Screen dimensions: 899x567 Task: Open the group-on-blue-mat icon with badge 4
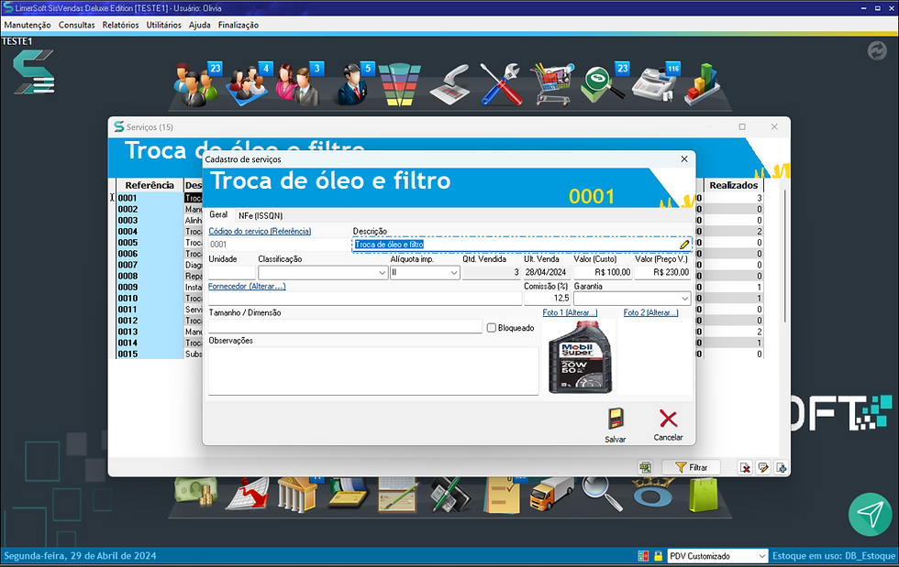249,85
